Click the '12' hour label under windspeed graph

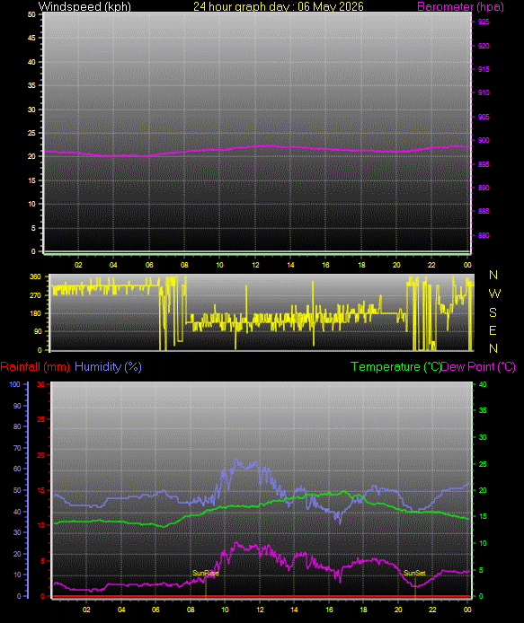[255, 265]
